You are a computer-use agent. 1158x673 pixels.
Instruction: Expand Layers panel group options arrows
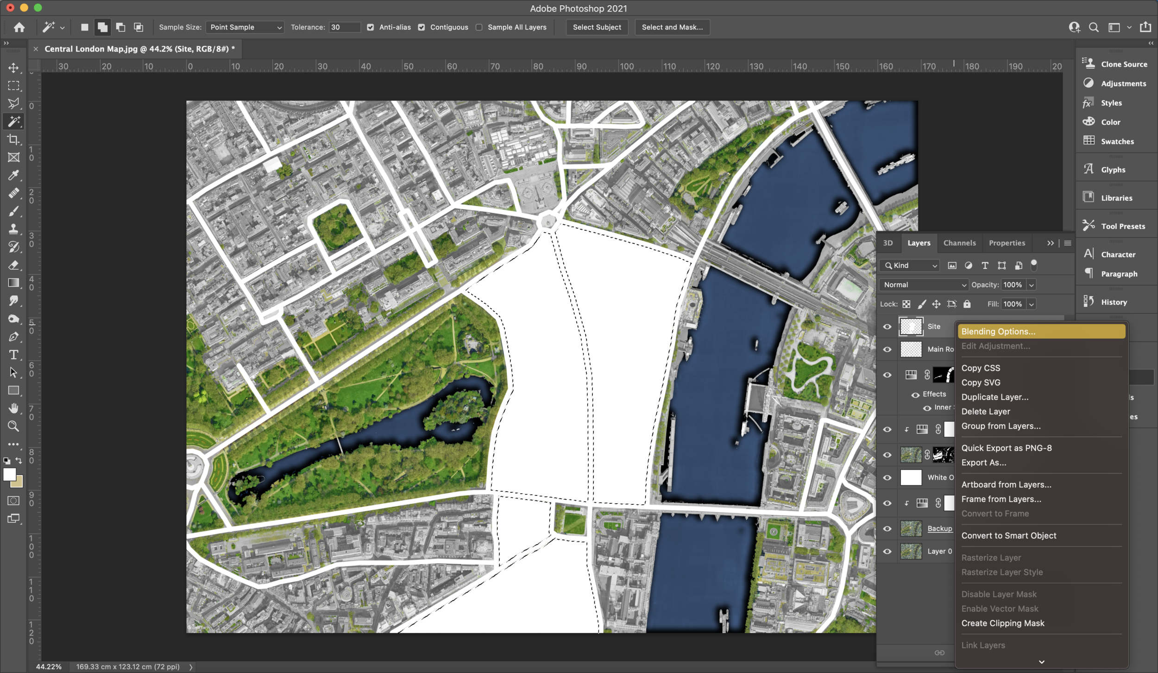point(1051,243)
